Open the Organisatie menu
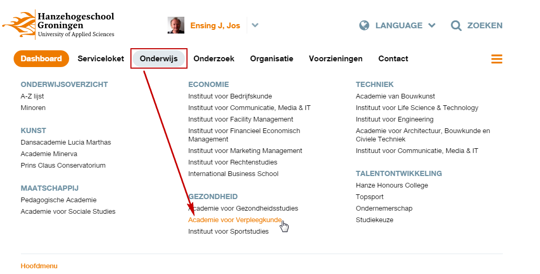This screenshot has width=540, height=274. pyautogui.click(x=271, y=59)
